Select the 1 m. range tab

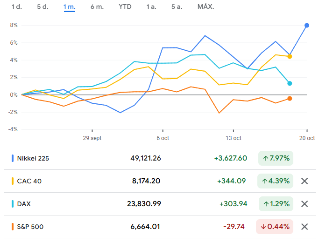click(69, 7)
